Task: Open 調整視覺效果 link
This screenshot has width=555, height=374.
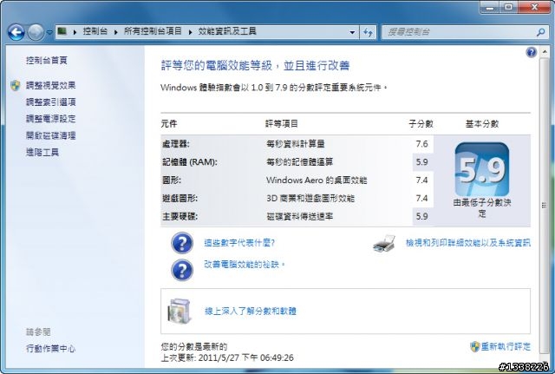Action: pyautogui.click(x=50, y=85)
